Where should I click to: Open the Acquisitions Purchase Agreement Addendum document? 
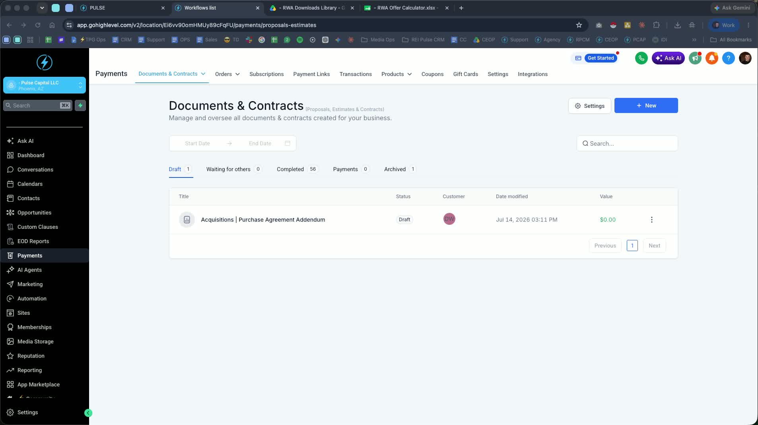click(263, 220)
